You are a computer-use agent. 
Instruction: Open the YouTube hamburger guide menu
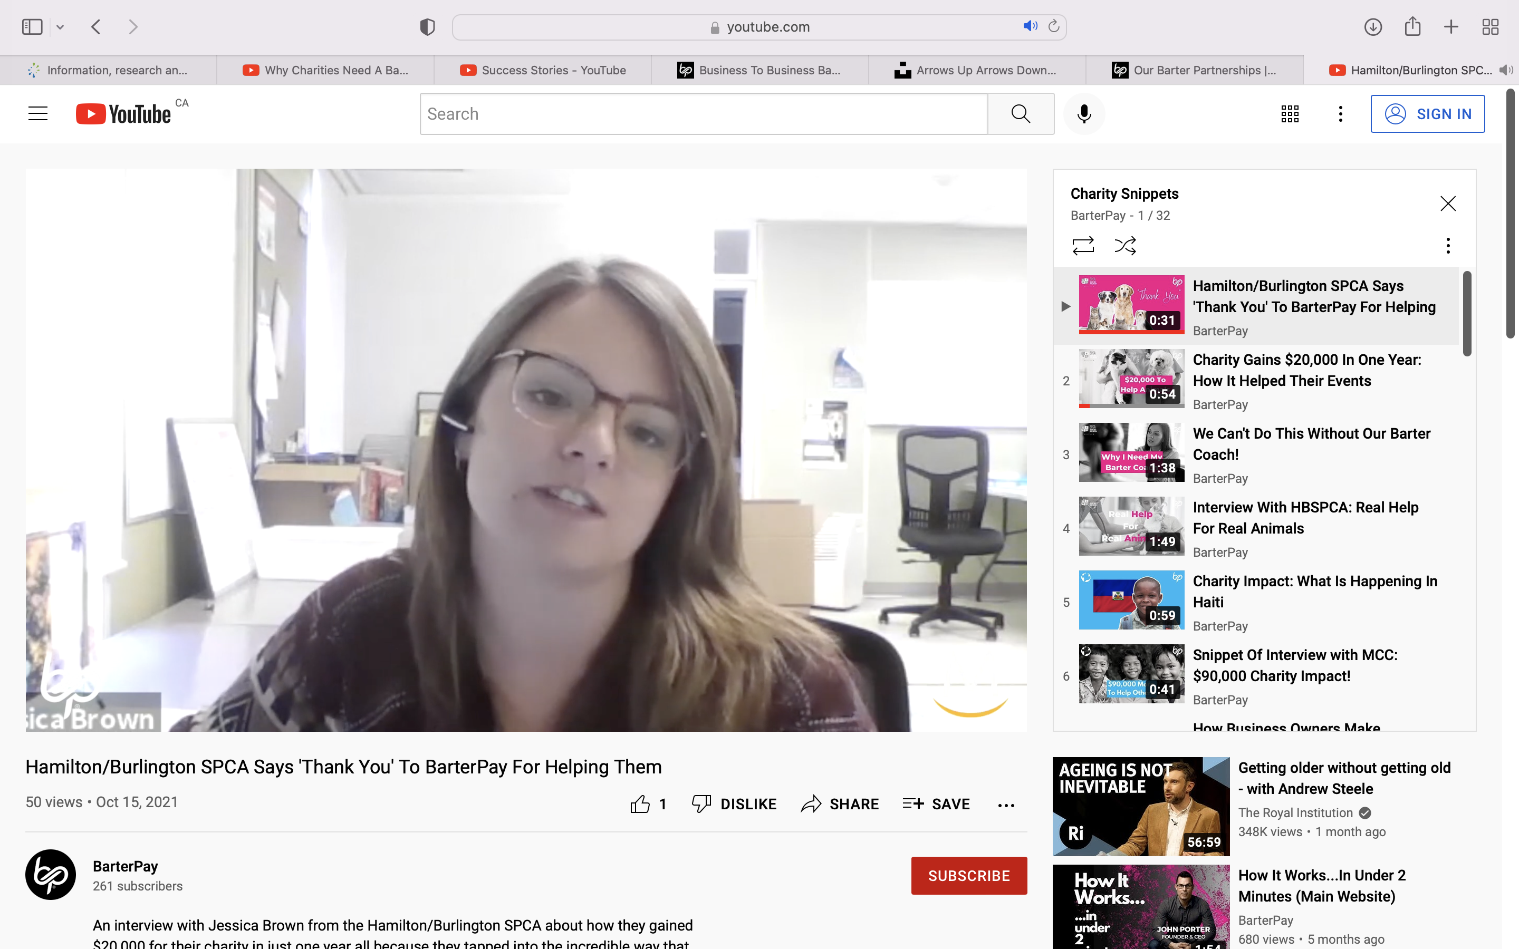tap(39, 113)
